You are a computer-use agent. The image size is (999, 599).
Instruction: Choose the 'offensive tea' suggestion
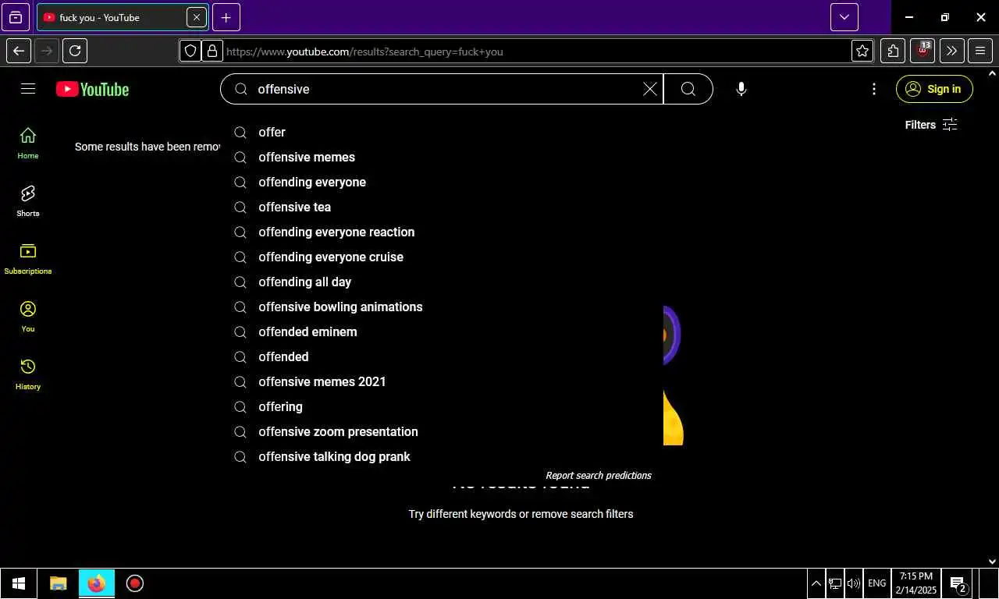442,207
